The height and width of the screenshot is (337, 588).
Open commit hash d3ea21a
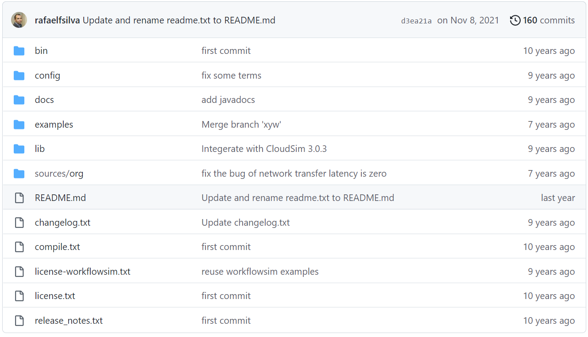[x=416, y=21]
